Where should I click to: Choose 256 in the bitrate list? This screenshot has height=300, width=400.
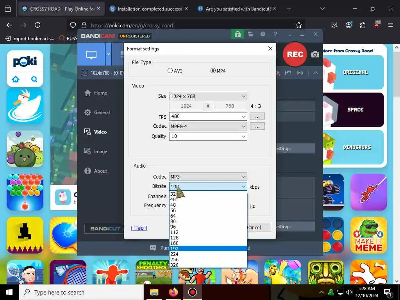(208, 259)
